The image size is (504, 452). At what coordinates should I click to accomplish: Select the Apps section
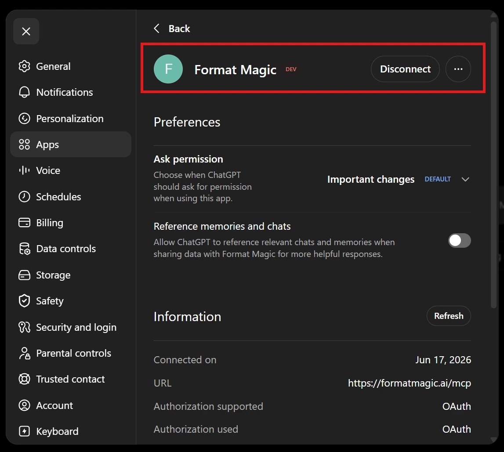71,145
